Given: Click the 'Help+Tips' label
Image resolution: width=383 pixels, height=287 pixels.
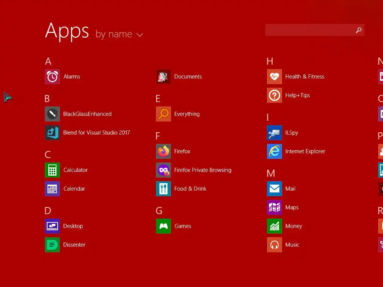Looking at the screenshot, I should coord(298,95).
